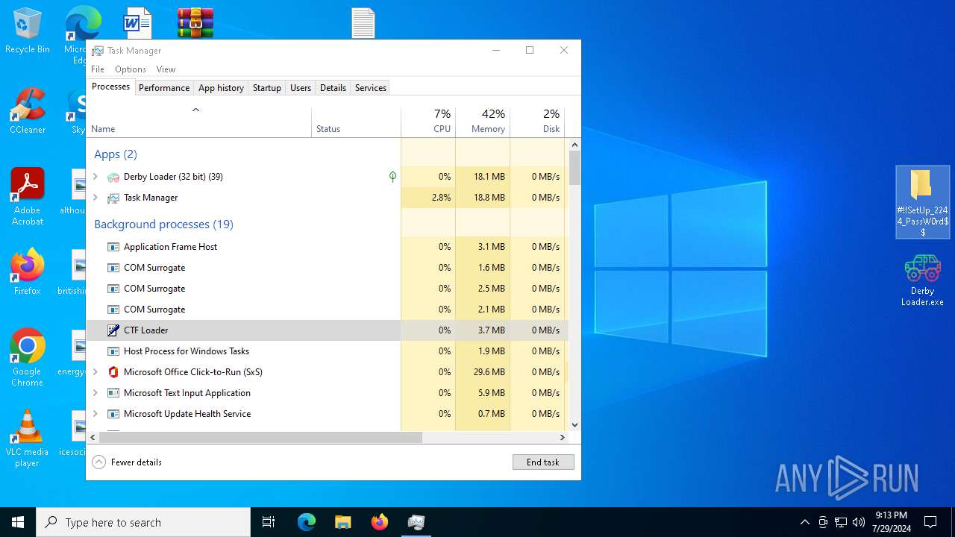The image size is (955, 537).
Task: Expand Microsoft Office Click-to-Run (SxS) row
Action: pos(95,372)
